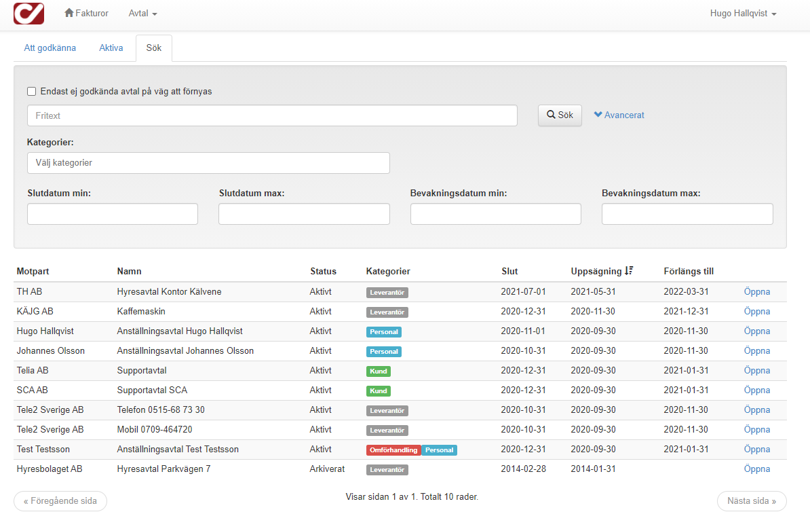810x529 pixels.
Task: Open Anställningsavtal Johannes Olsson via Öppna
Action: [x=757, y=350]
